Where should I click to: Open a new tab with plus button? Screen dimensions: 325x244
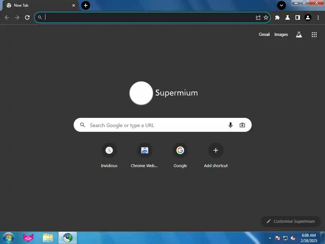coord(86,5)
